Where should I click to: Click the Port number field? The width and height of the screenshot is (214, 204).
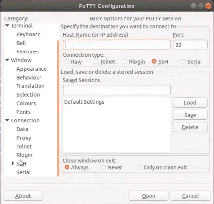pos(190,45)
